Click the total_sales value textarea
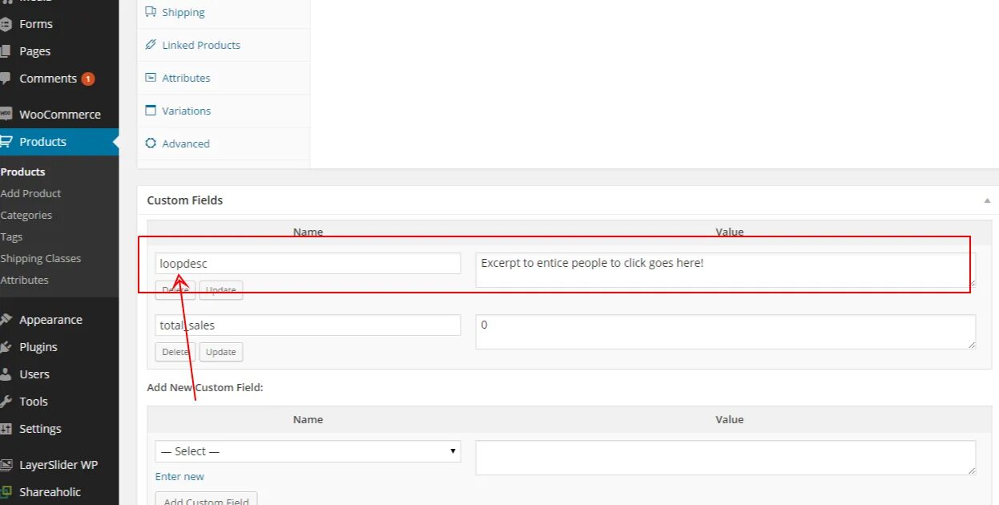This screenshot has height=505, width=999. pyautogui.click(x=726, y=332)
